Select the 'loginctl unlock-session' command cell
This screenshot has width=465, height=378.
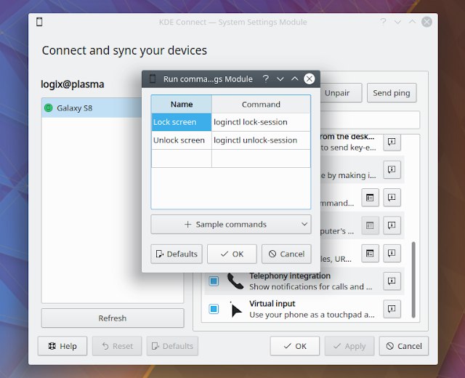(x=261, y=140)
